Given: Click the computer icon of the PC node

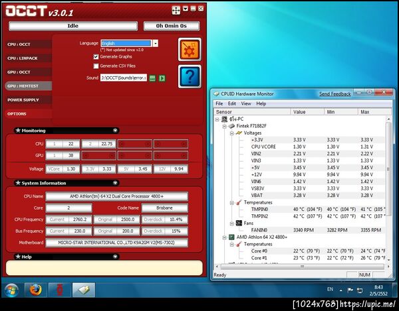Looking at the screenshot, I should pyautogui.click(x=225, y=119).
